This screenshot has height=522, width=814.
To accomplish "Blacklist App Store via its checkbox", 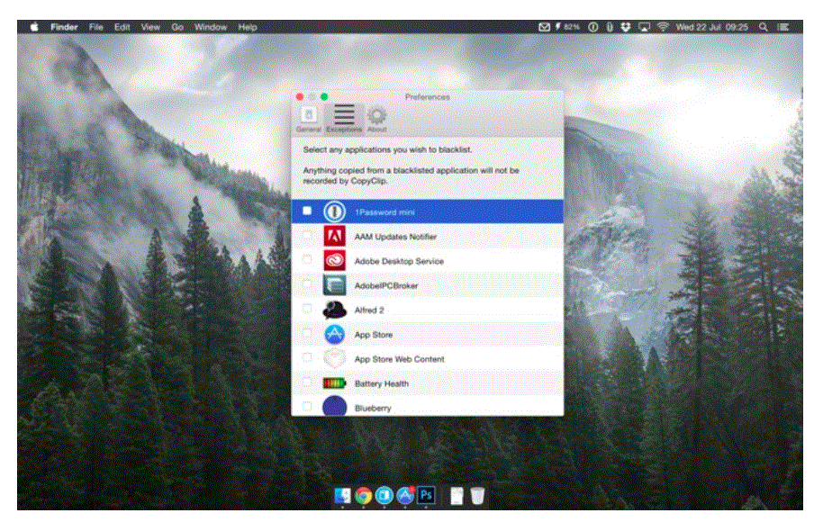I will pyautogui.click(x=307, y=333).
